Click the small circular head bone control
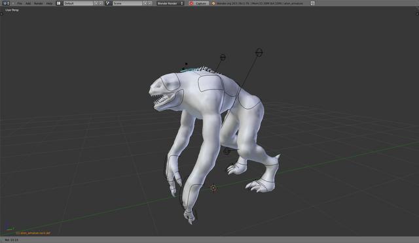This screenshot has height=243, width=419. [223, 57]
